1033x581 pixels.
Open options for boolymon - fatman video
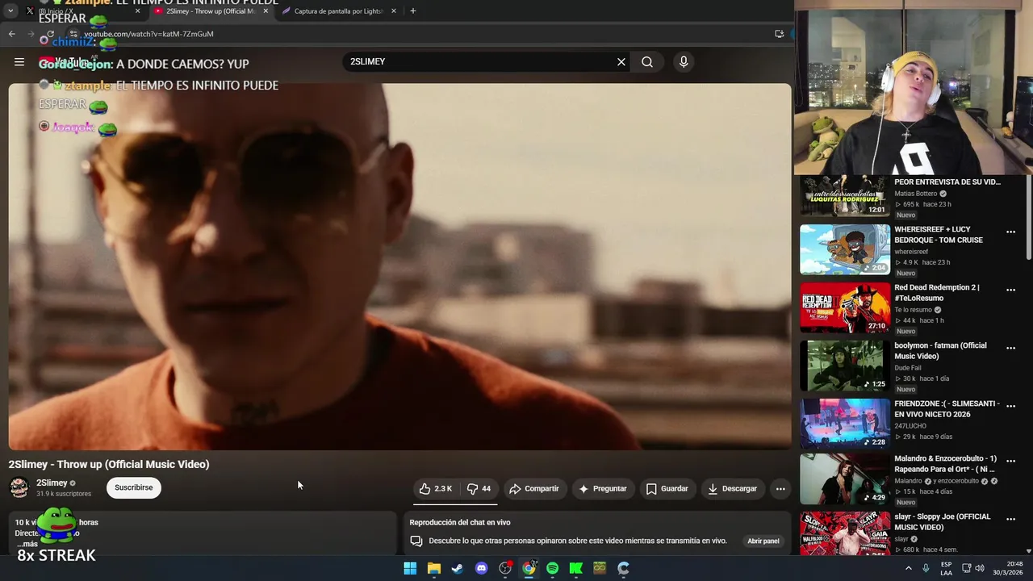click(1010, 349)
